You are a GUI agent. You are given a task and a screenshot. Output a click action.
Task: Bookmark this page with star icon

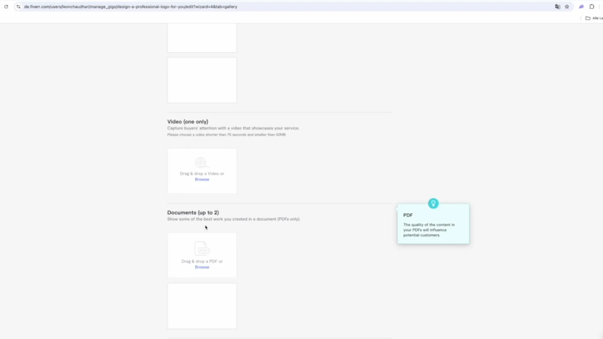tap(567, 7)
